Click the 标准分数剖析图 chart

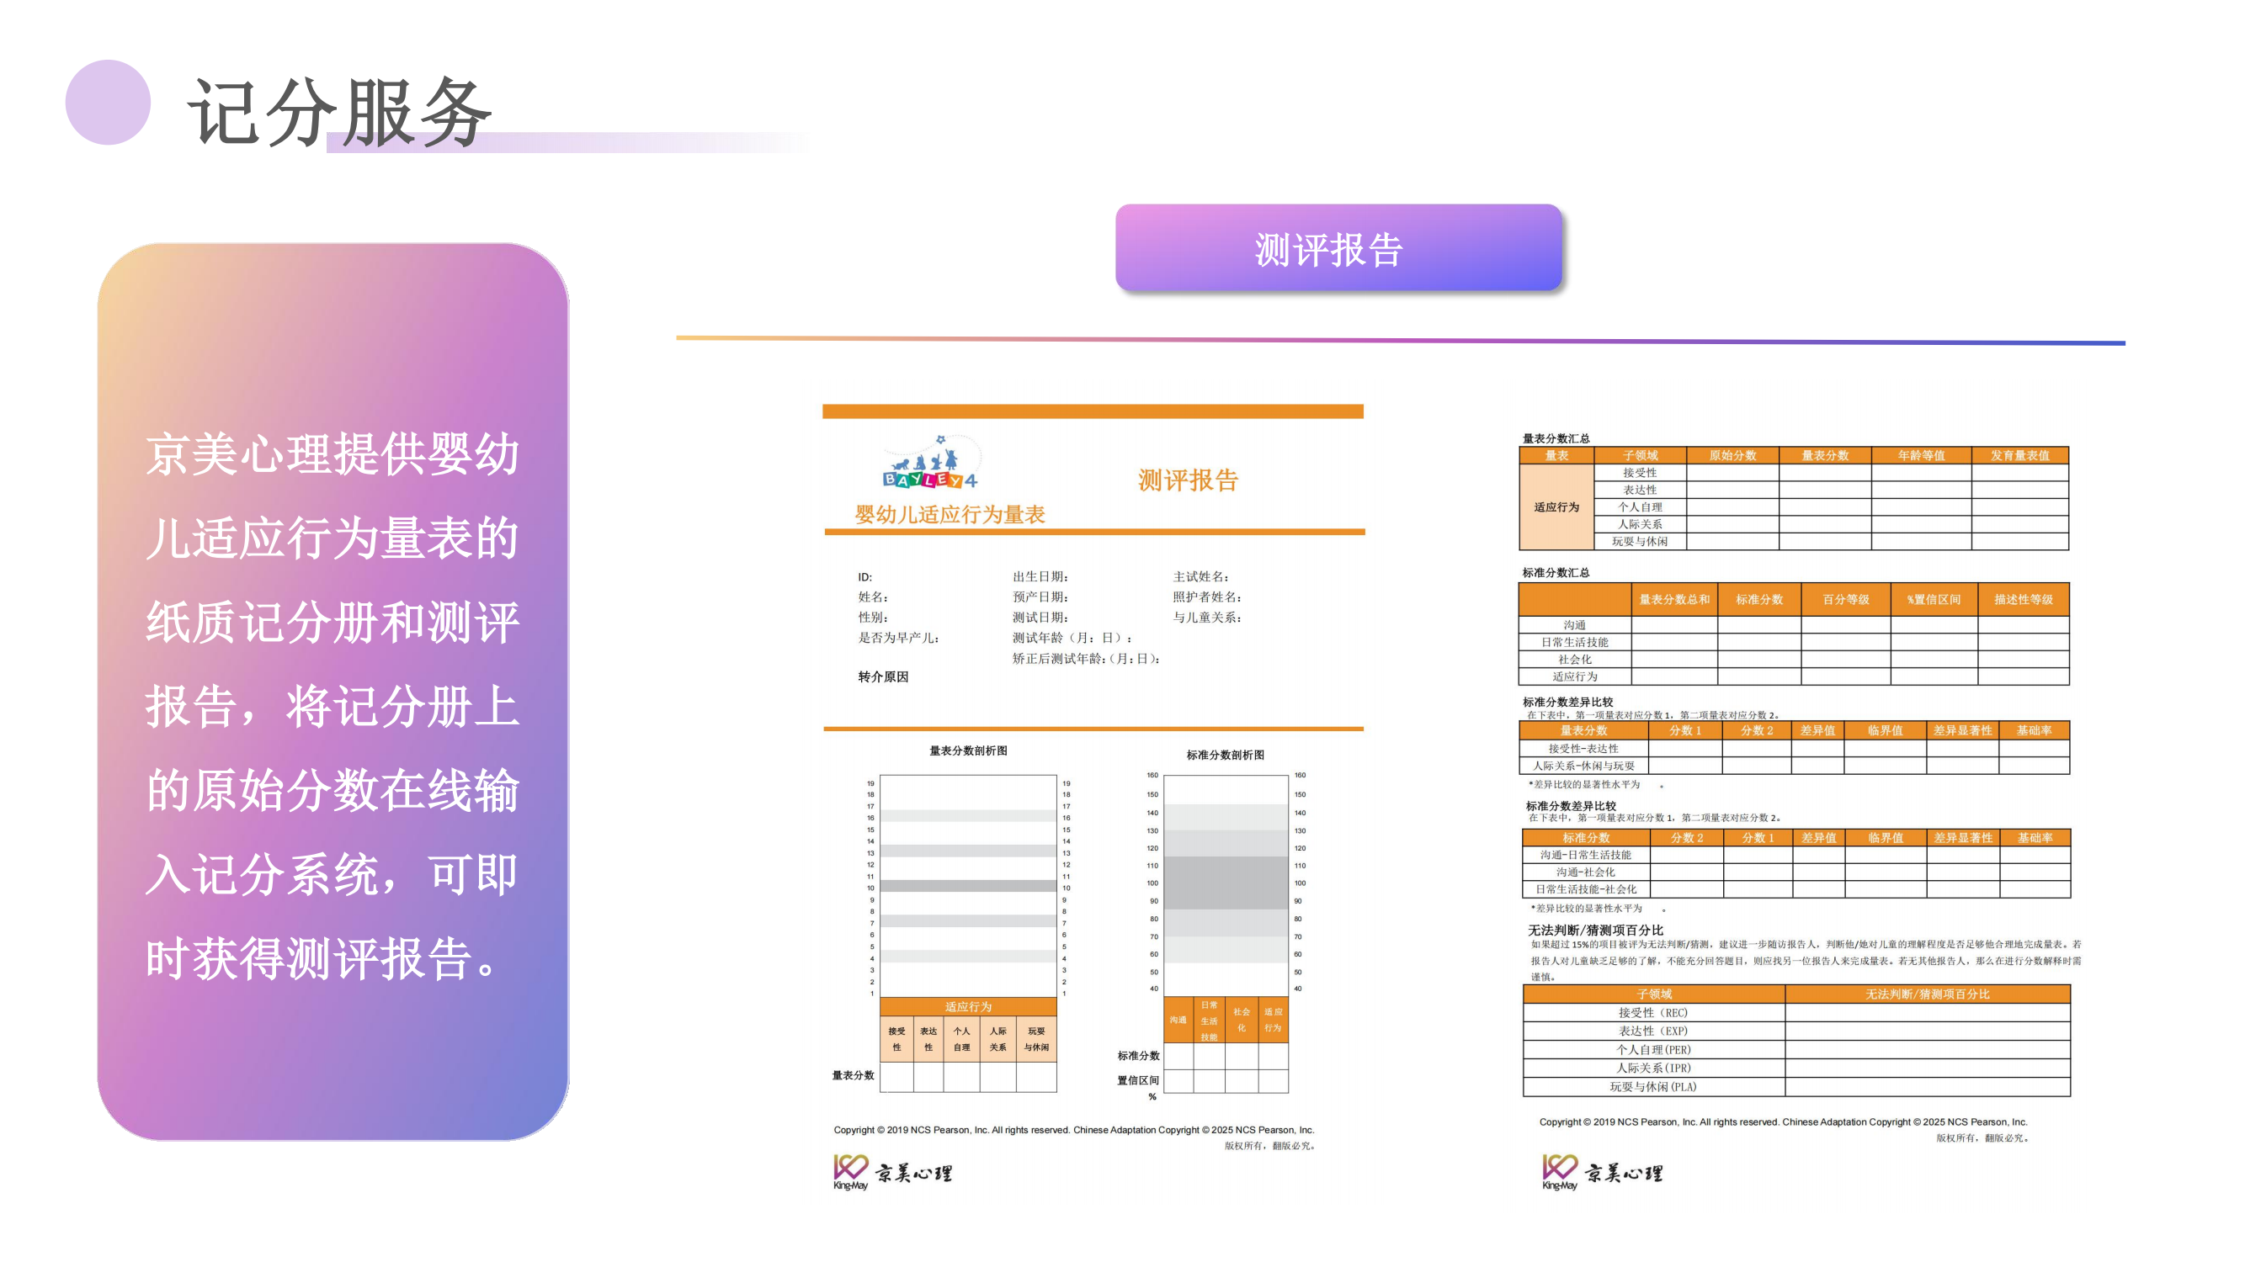coord(1226,882)
